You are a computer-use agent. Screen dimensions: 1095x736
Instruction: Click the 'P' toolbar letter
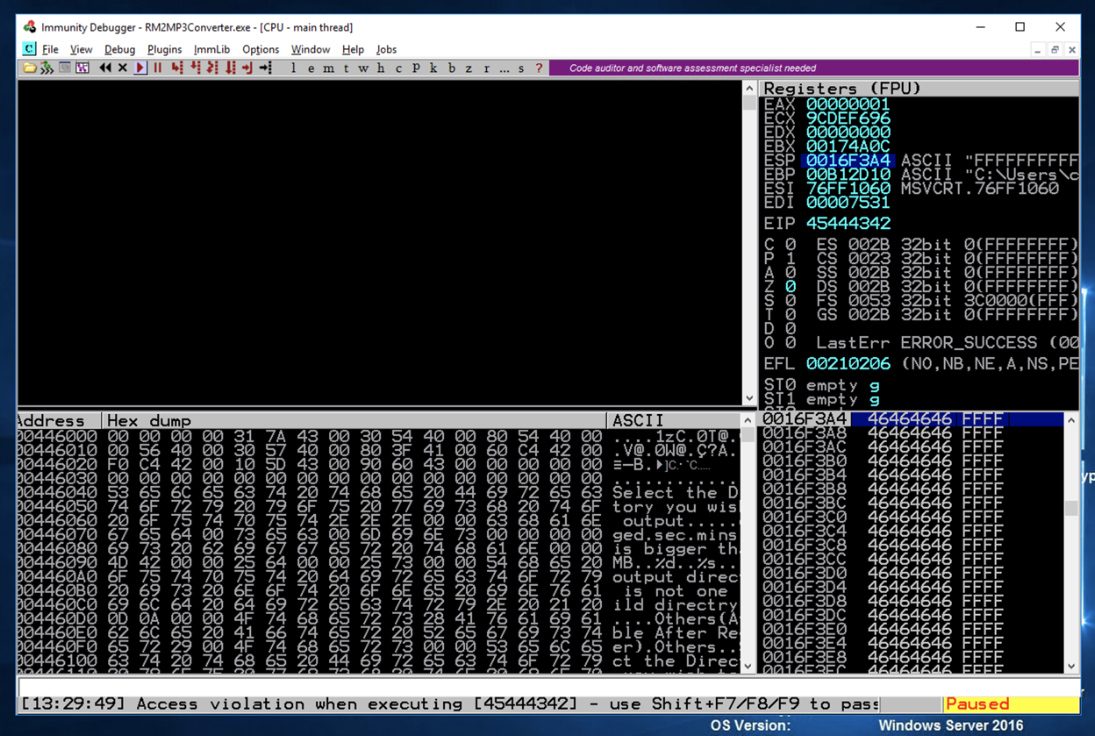click(x=416, y=68)
